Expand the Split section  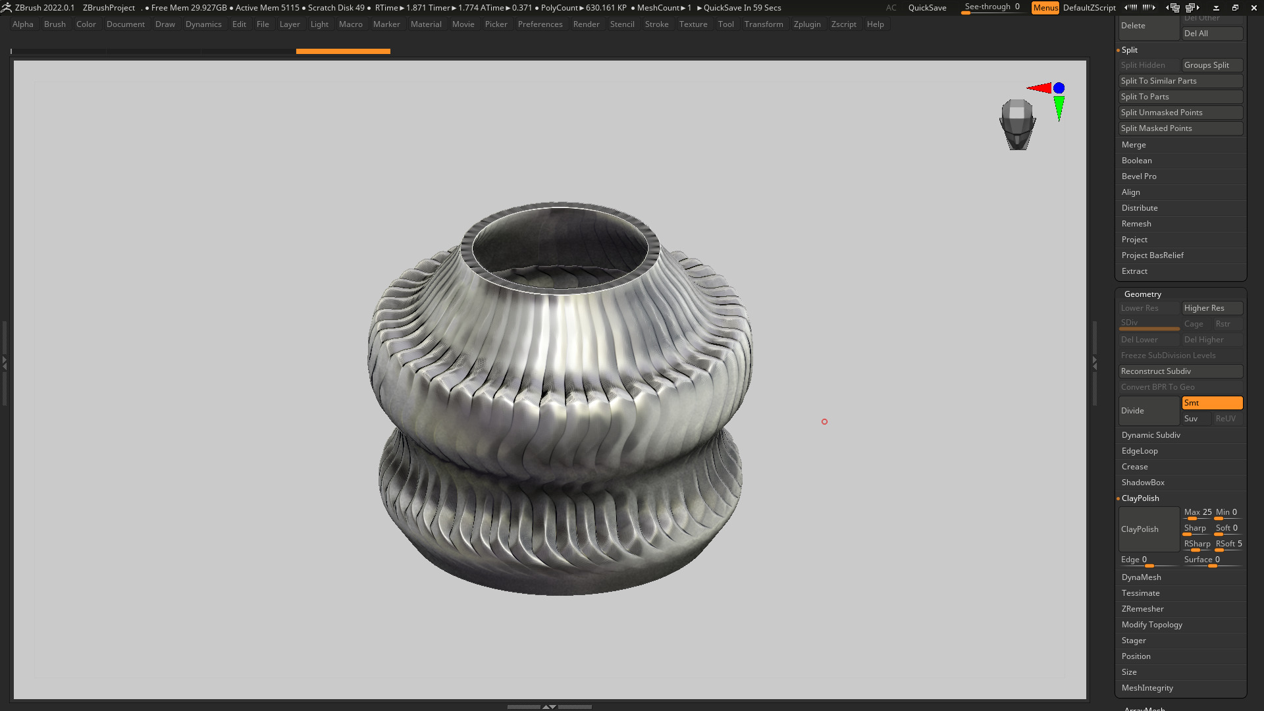click(1130, 50)
